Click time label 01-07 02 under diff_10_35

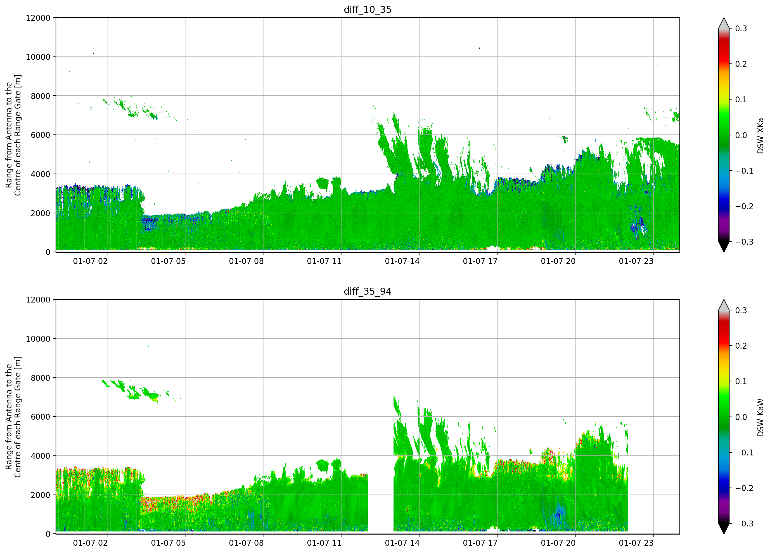tap(90, 261)
